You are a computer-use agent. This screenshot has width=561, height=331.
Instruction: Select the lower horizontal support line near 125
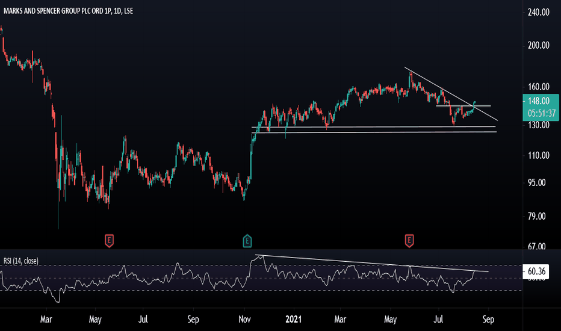[x=374, y=132]
